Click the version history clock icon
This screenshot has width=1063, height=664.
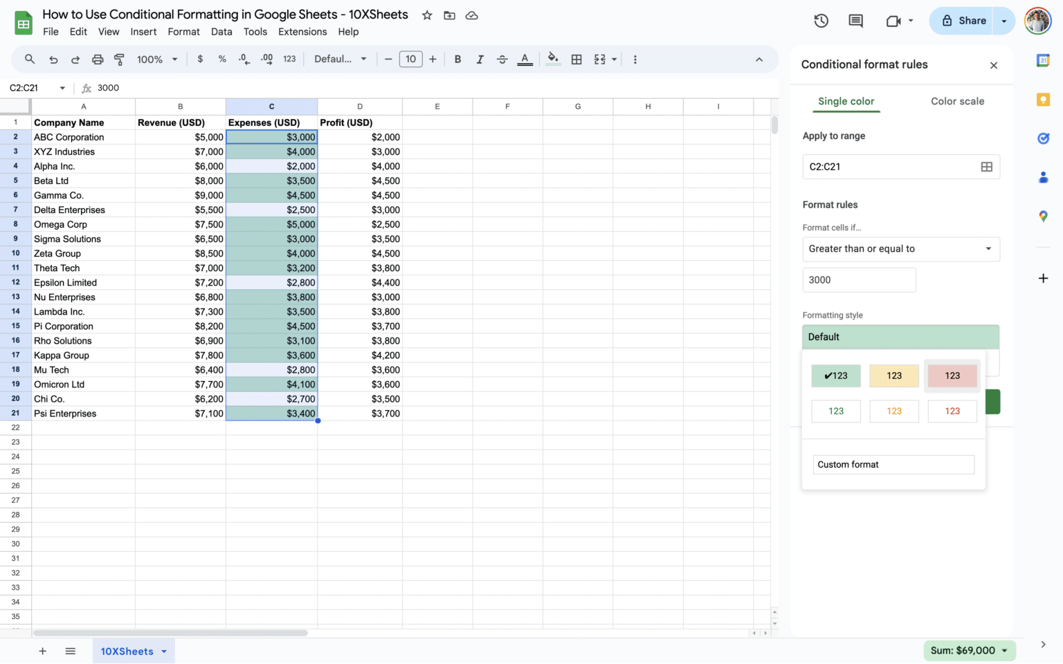coord(821,21)
